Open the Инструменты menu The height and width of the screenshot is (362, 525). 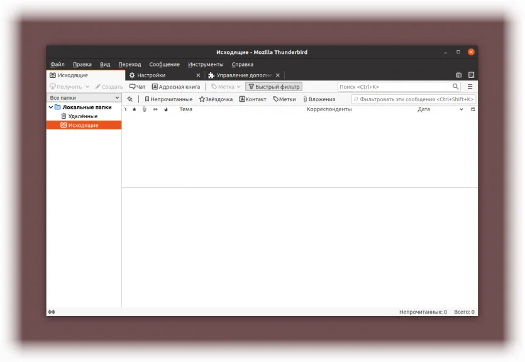click(x=206, y=64)
